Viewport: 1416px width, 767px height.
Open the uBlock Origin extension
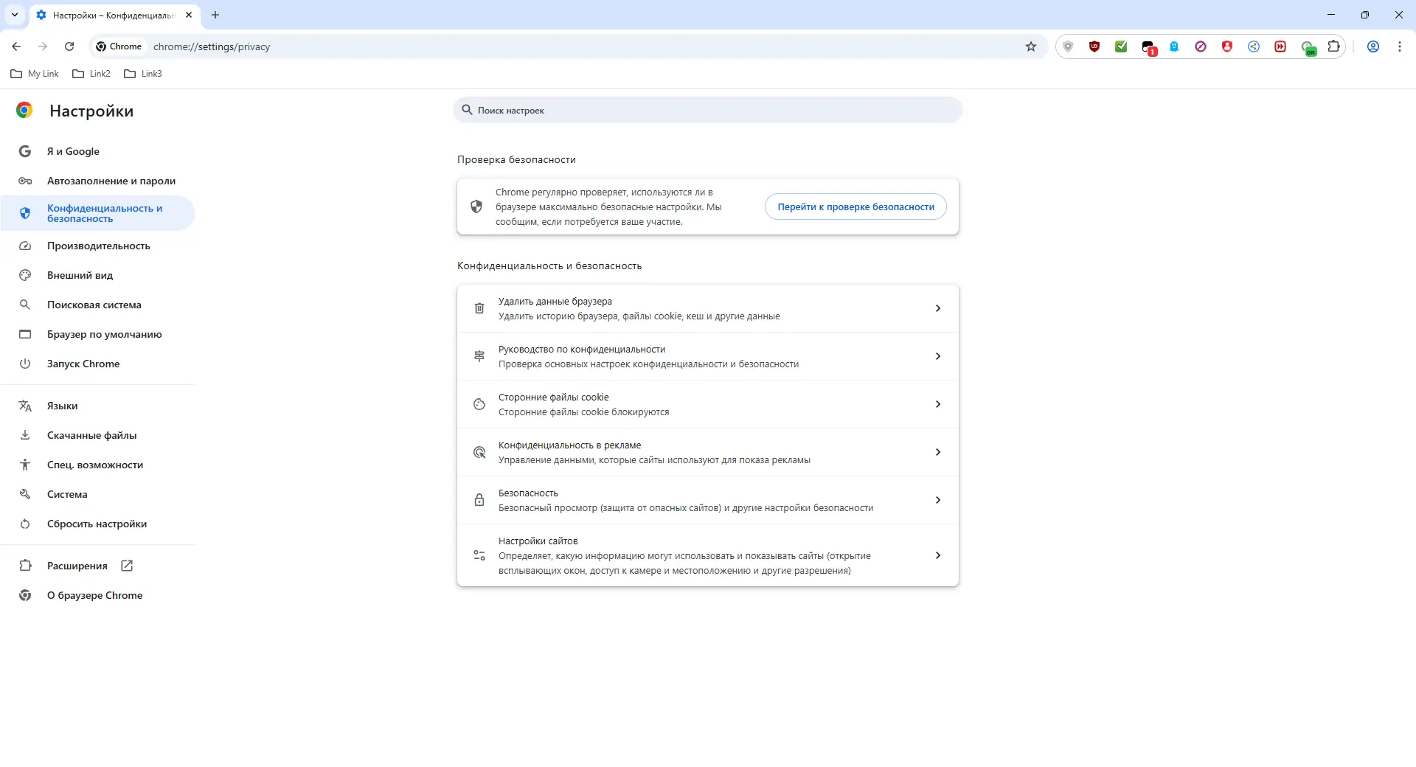coord(1094,46)
